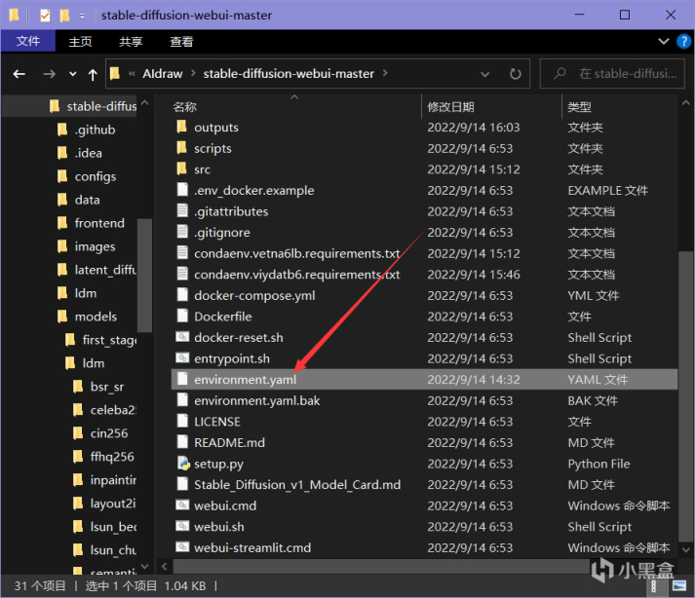Click the Aldraw breadcrumb segment
Viewport: 695px width, 598px height.
[162, 73]
